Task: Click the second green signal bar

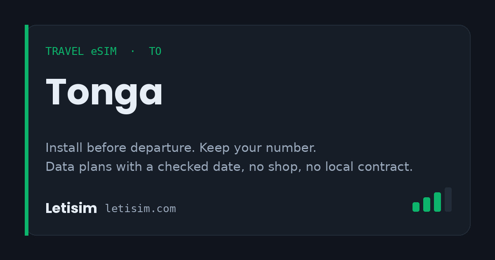Action: pyautogui.click(x=427, y=204)
